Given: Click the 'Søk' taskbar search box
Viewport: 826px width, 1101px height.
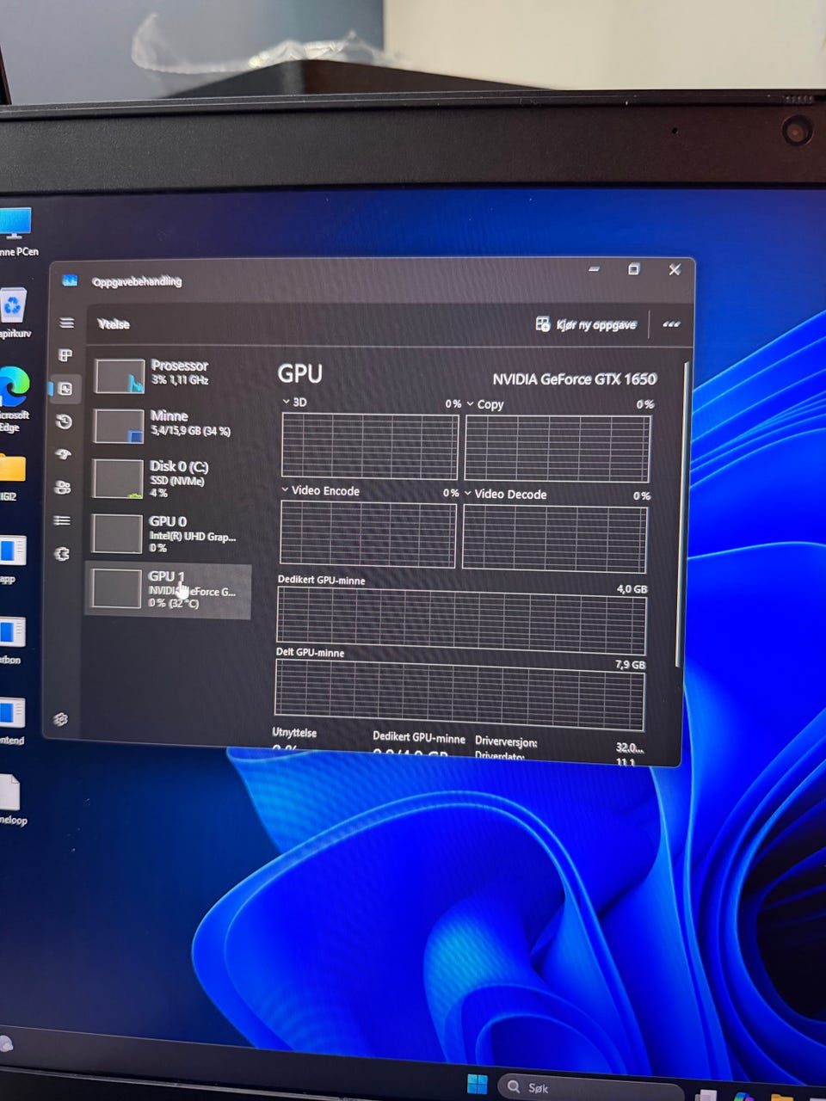Looking at the screenshot, I should 589,1088.
